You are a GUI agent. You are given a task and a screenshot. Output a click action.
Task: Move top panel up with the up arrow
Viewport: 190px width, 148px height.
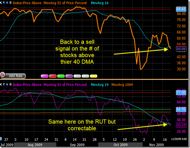(4, 2)
